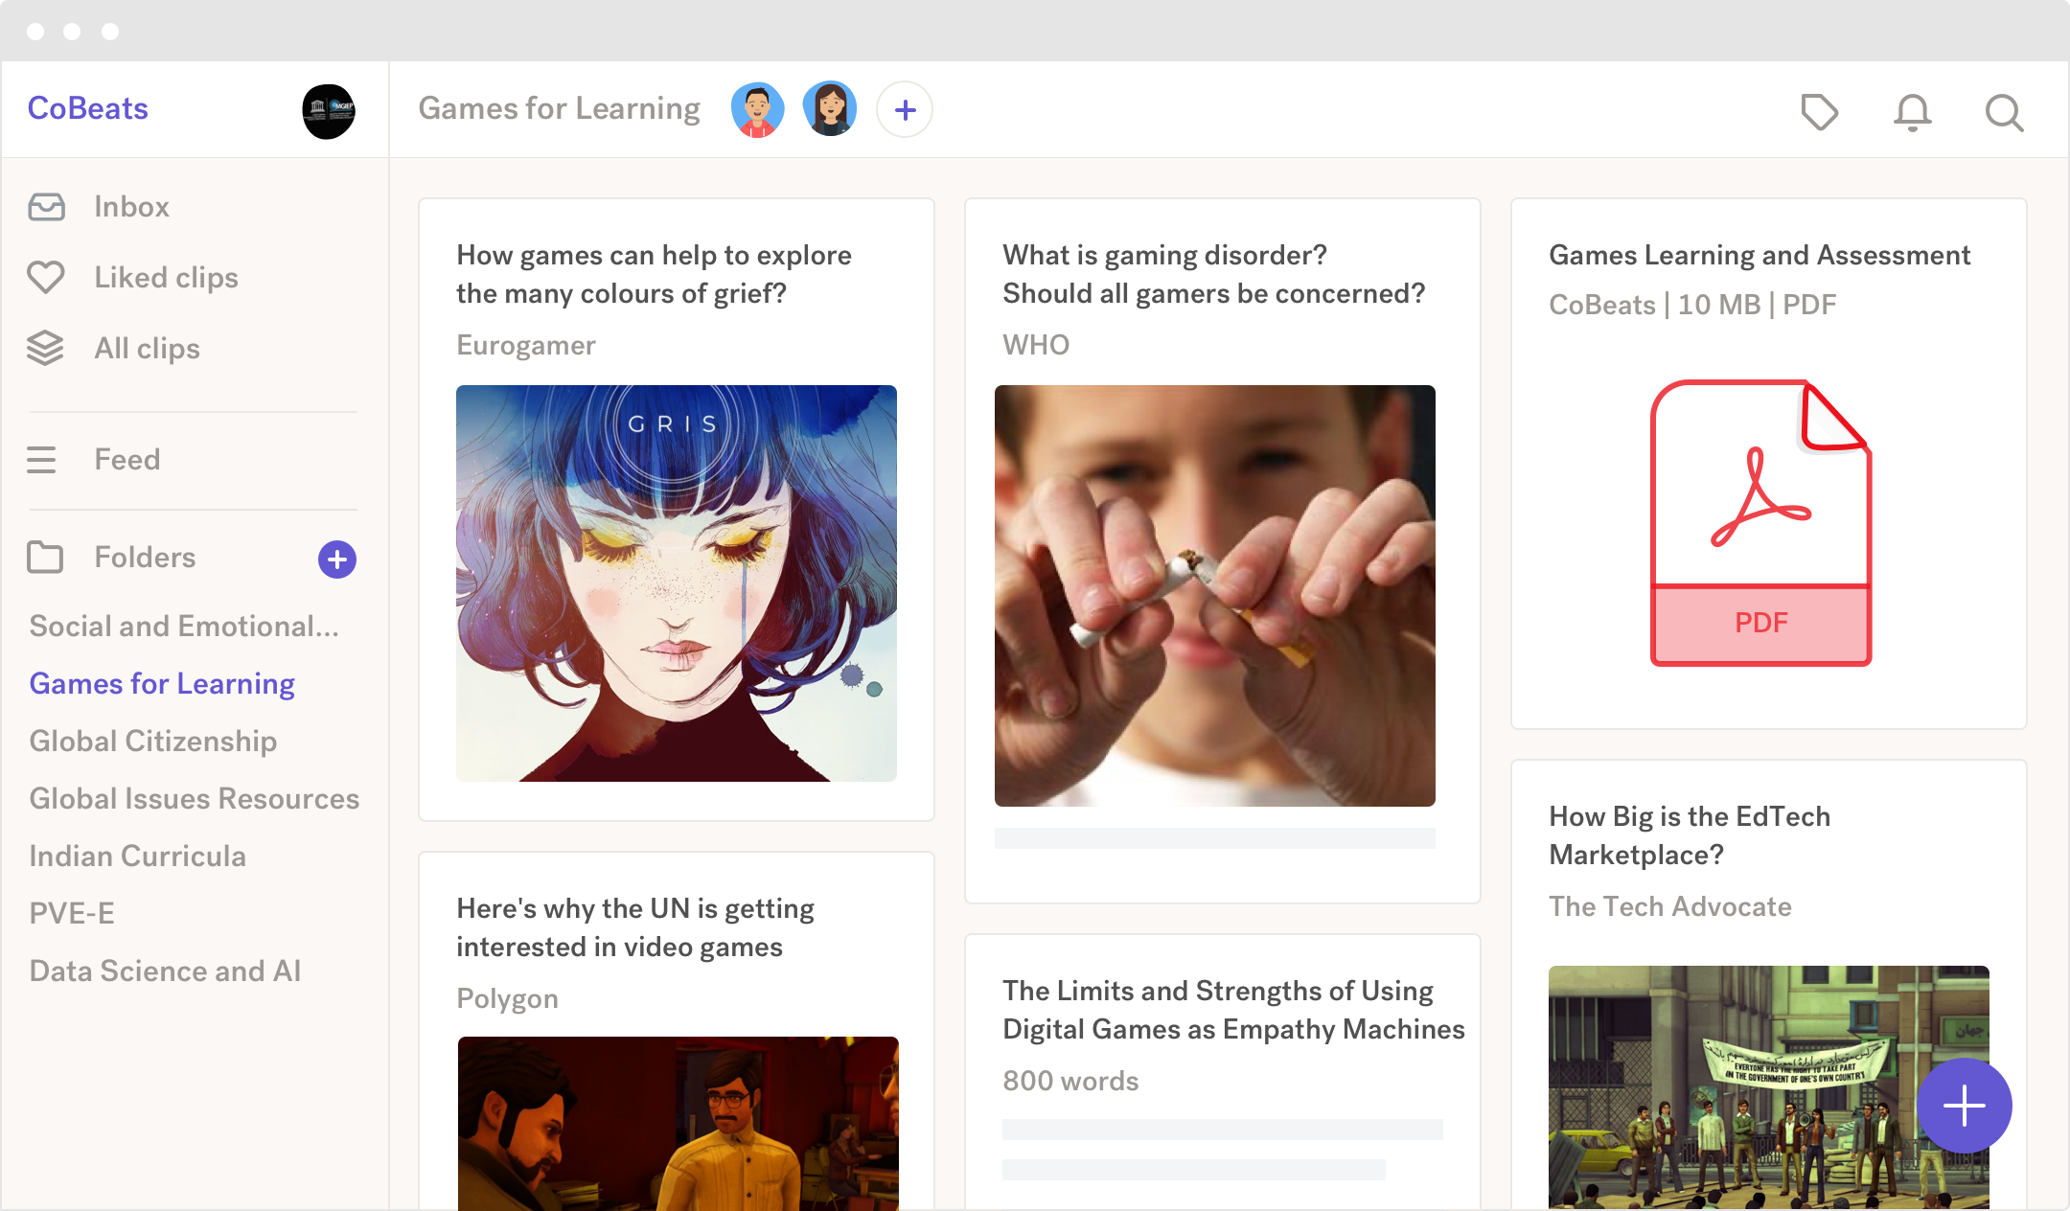Viewport: 2070px width, 1211px height.
Task: Open notifications bell icon
Action: [x=1912, y=111]
